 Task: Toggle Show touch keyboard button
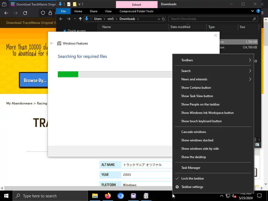pos(213,121)
